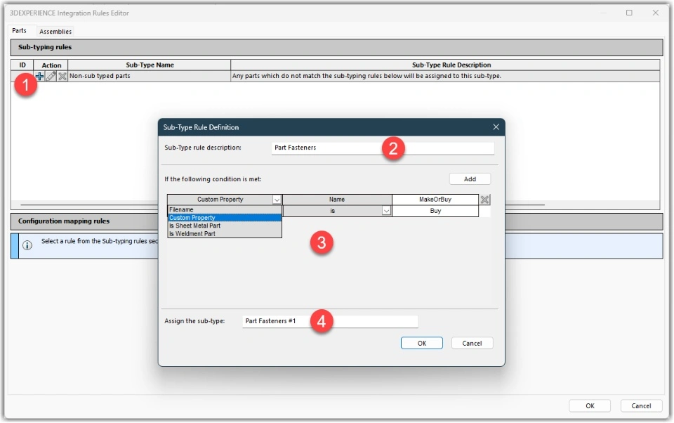Viewport: 674px width, 423px height.
Task: Select the Parts tab
Action: tap(20, 30)
